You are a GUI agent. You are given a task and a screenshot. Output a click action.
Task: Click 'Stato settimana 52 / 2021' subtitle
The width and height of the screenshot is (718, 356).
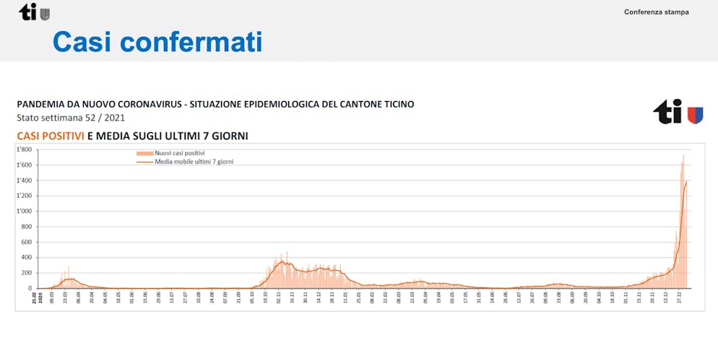(x=72, y=118)
